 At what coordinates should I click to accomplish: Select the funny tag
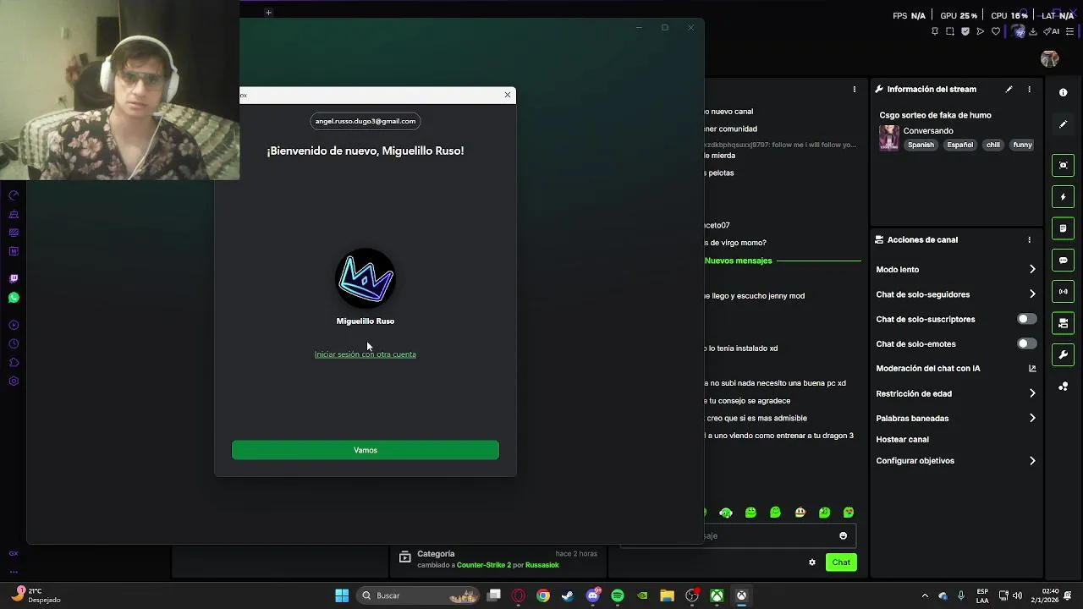(x=1023, y=145)
